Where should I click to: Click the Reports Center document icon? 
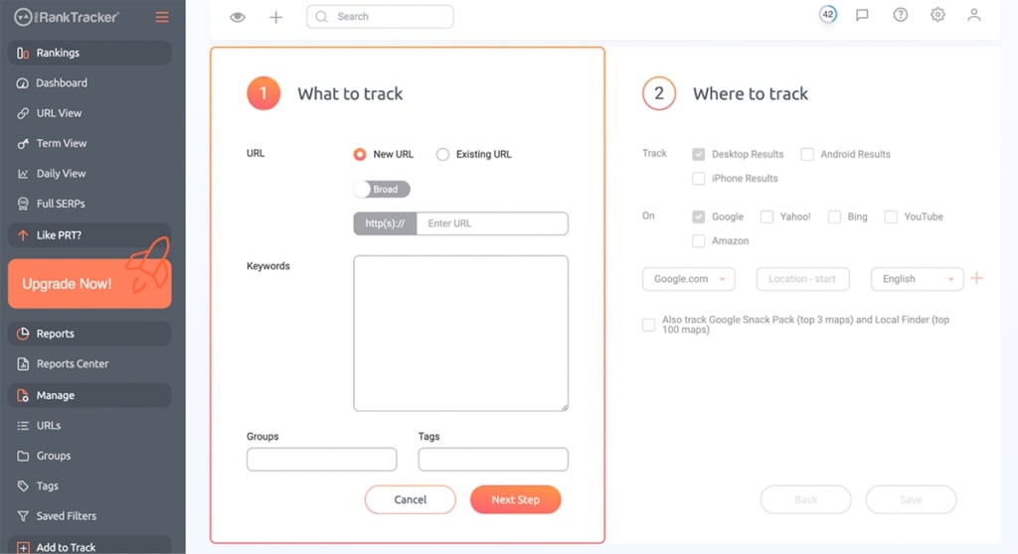click(x=23, y=364)
